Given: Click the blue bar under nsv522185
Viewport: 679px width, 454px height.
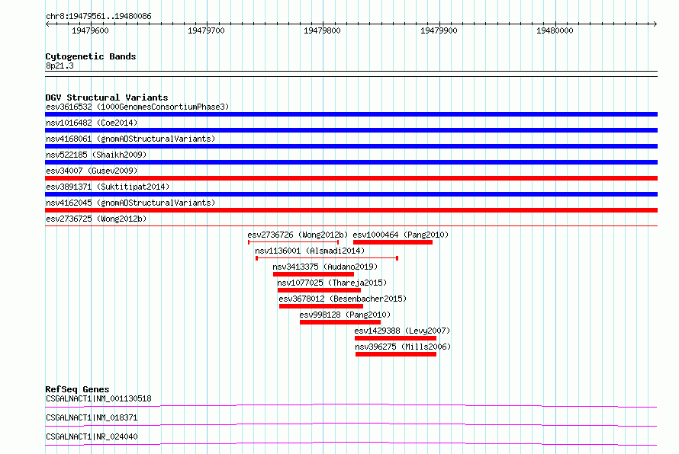Looking at the screenshot, I should [x=351, y=162].
